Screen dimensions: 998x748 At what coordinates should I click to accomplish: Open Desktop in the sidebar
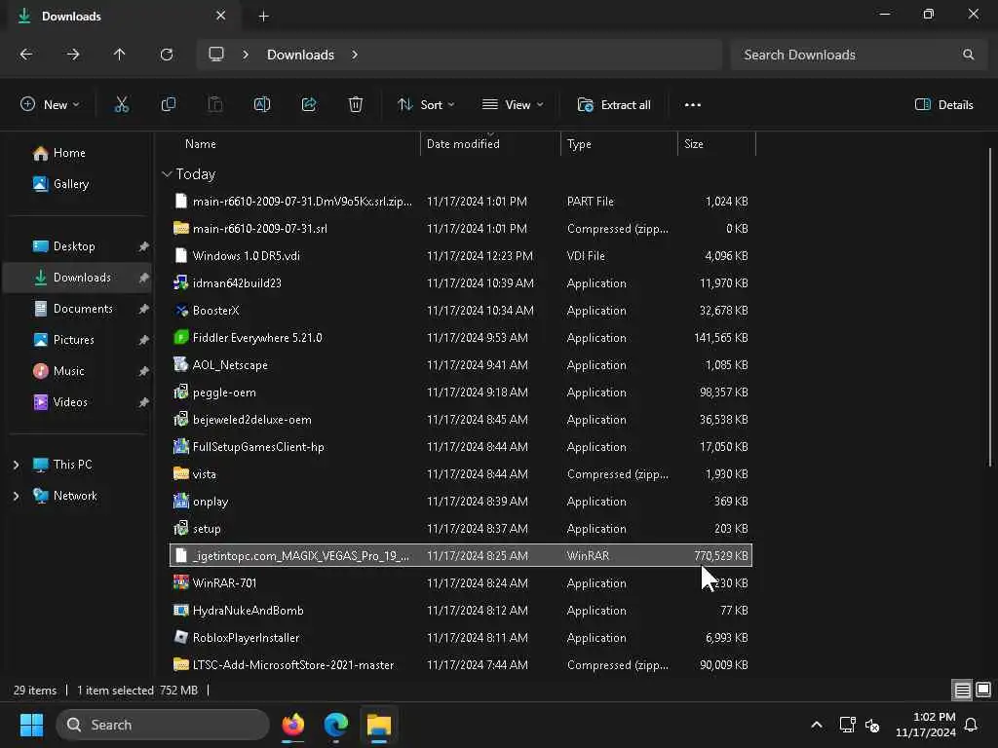[x=74, y=246]
